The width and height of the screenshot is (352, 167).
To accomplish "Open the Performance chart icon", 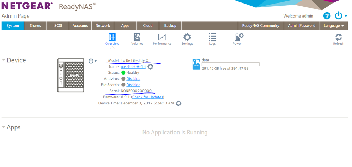I will point(162,37).
